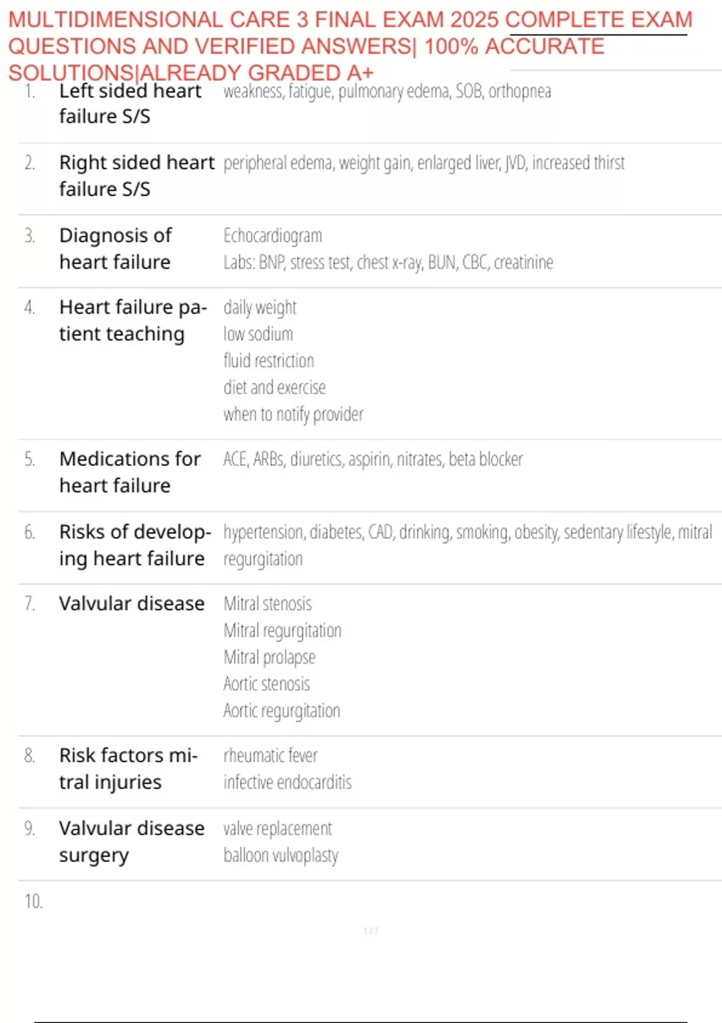Click the empty item number 10

coord(34,901)
